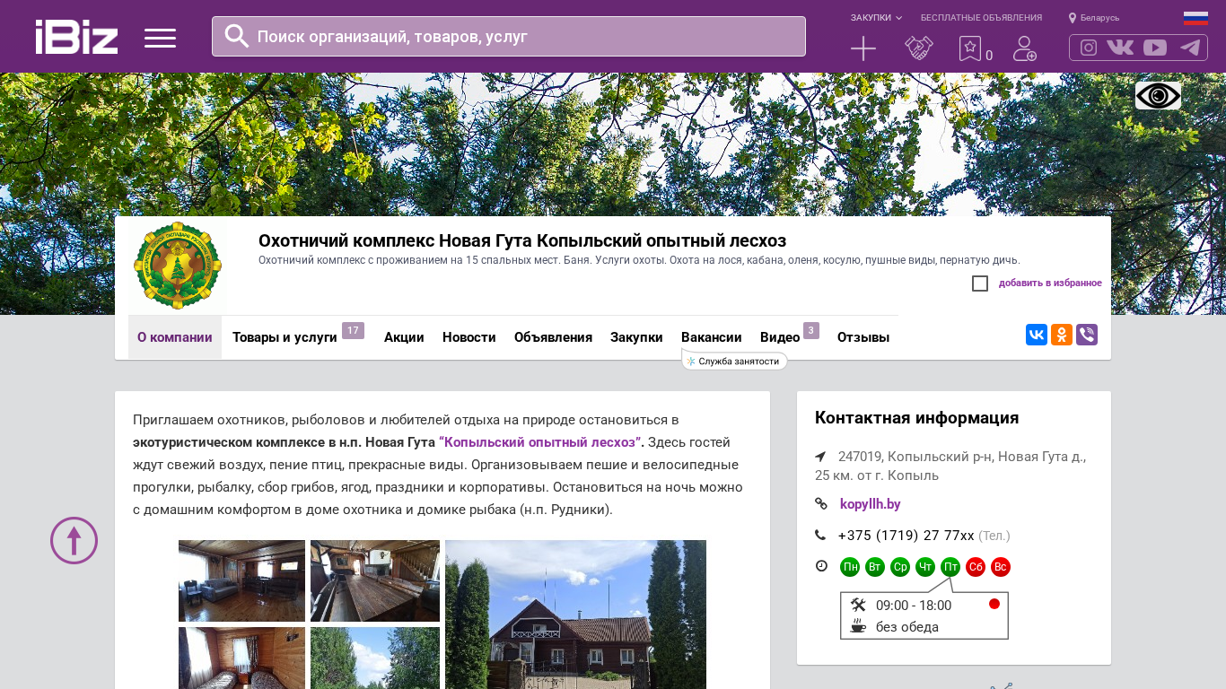
Task: Click the 'Контактная информация' heading
Action: [x=916, y=418]
